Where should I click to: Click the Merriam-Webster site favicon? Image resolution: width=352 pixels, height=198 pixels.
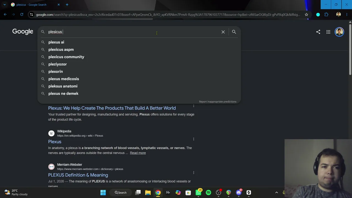[51, 167]
